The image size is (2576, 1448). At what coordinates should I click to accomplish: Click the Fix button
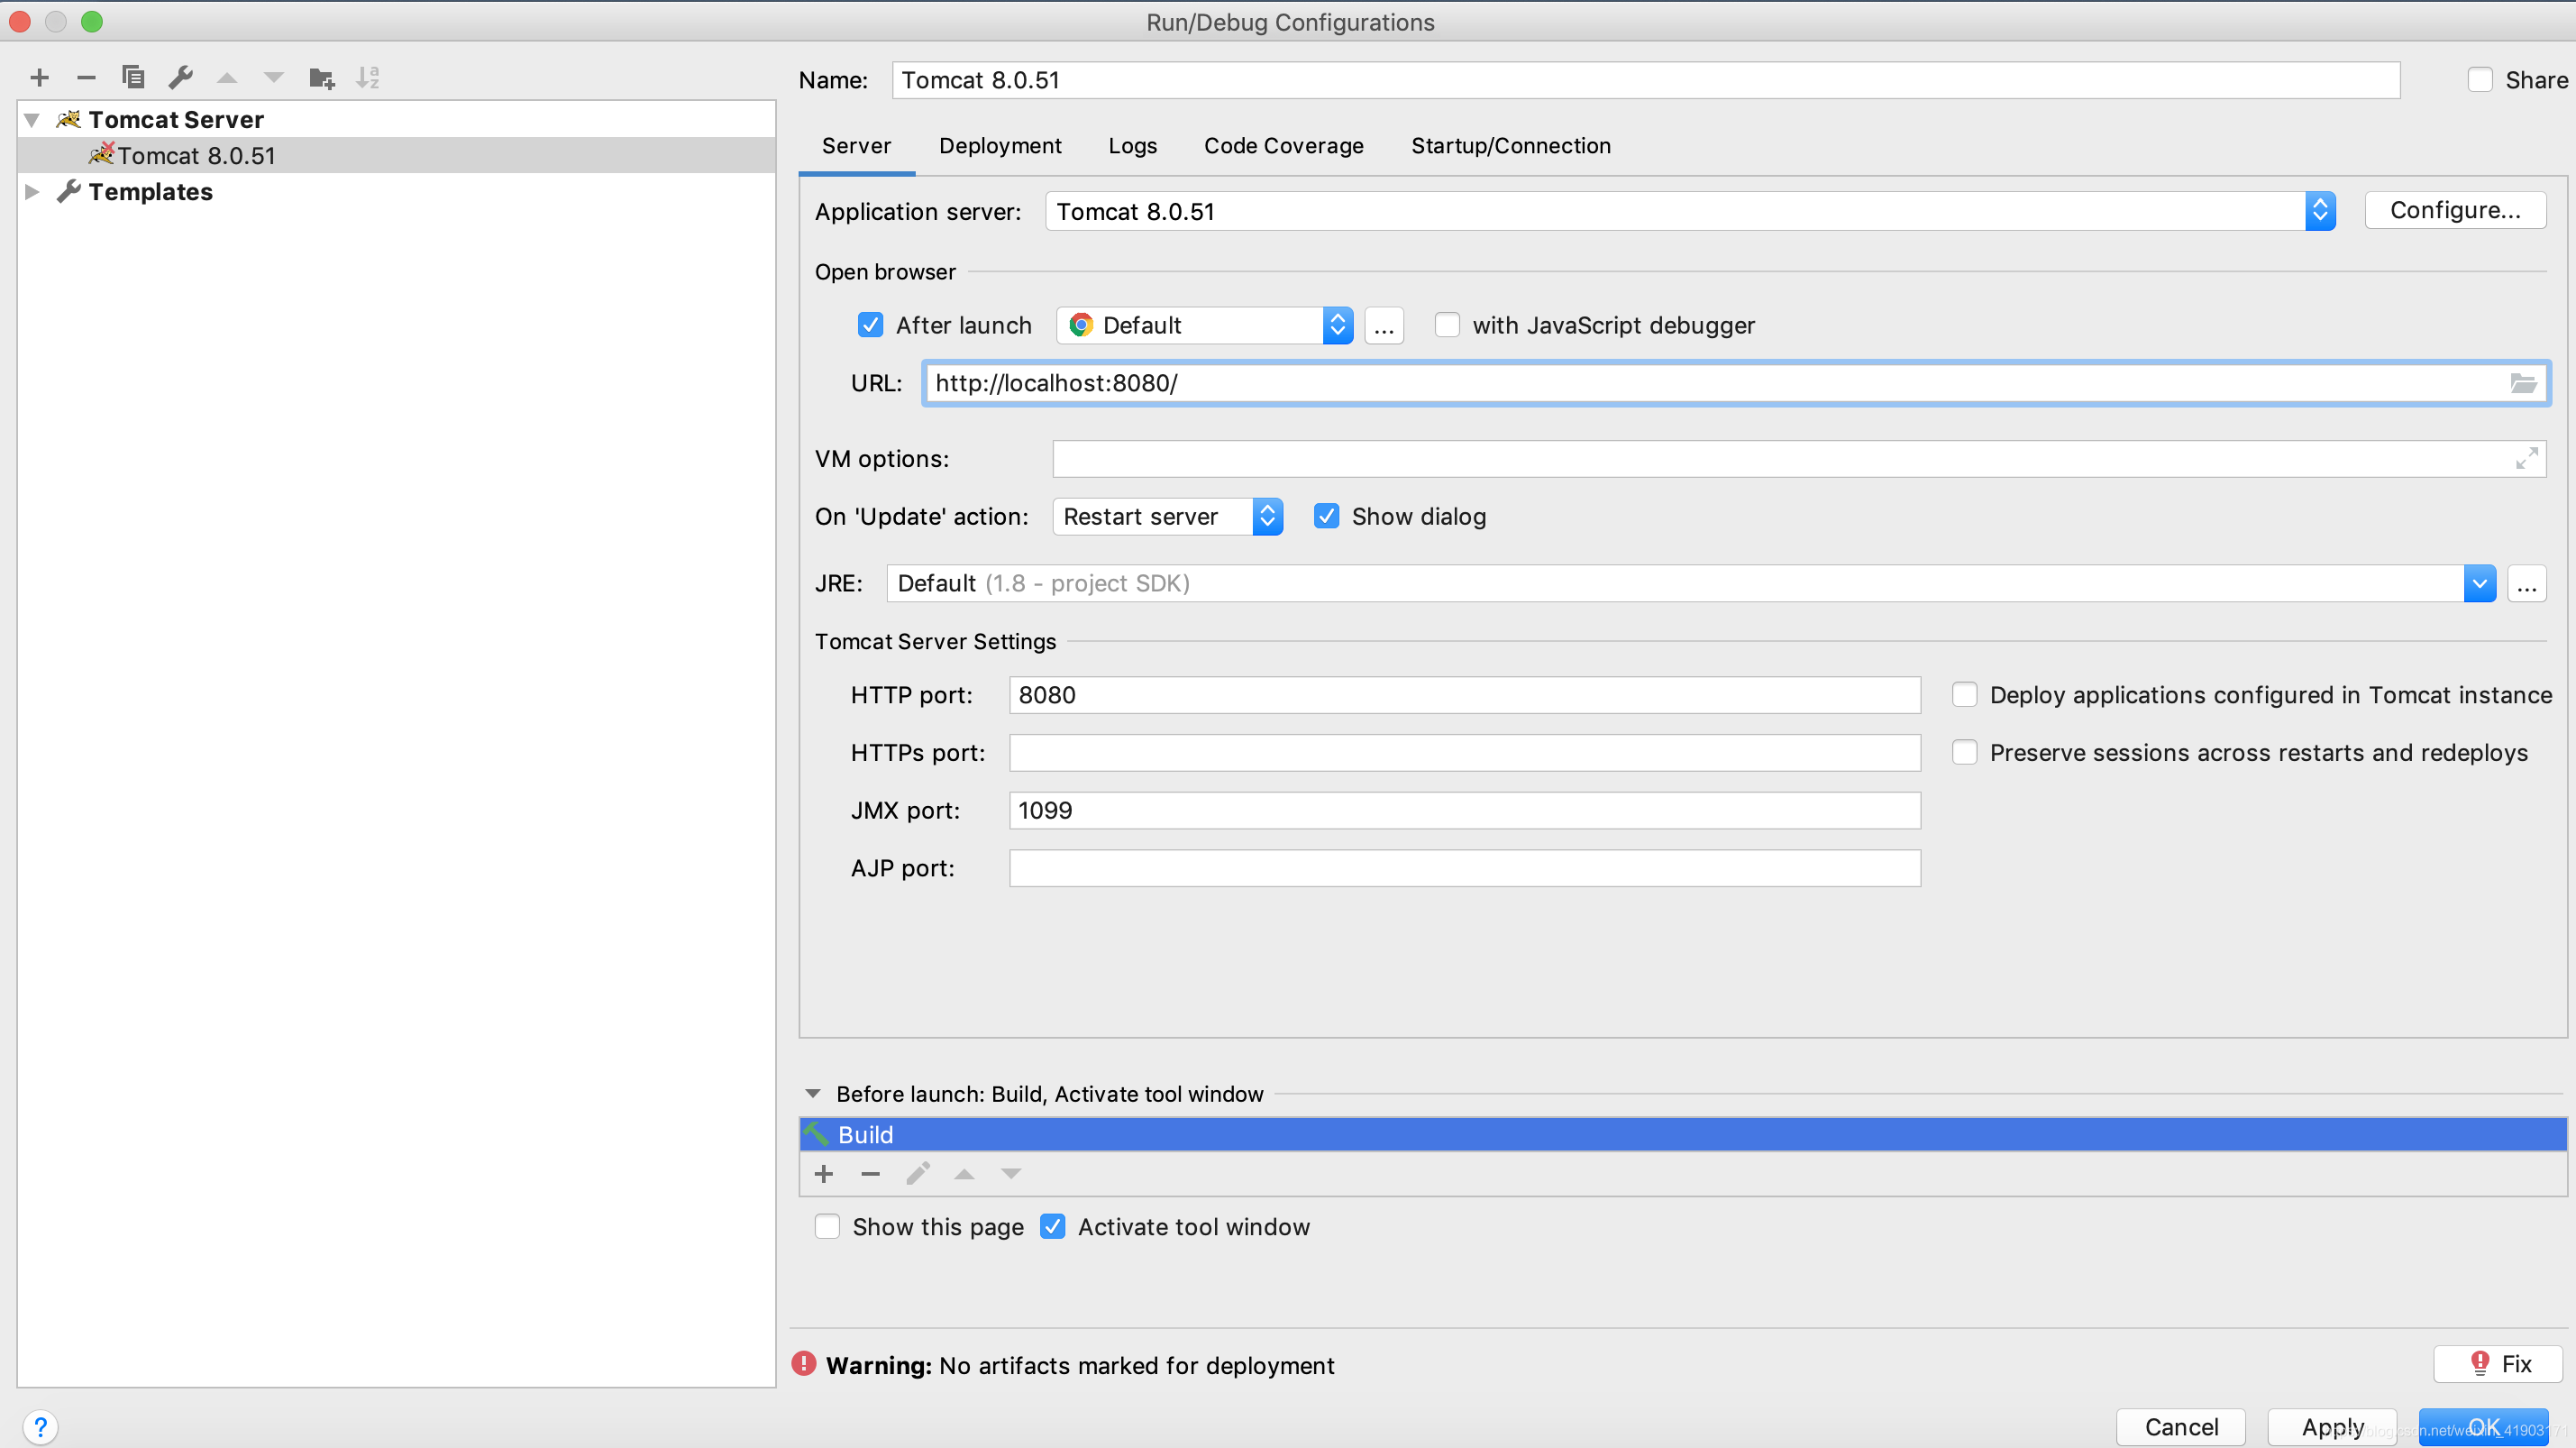point(2498,1364)
